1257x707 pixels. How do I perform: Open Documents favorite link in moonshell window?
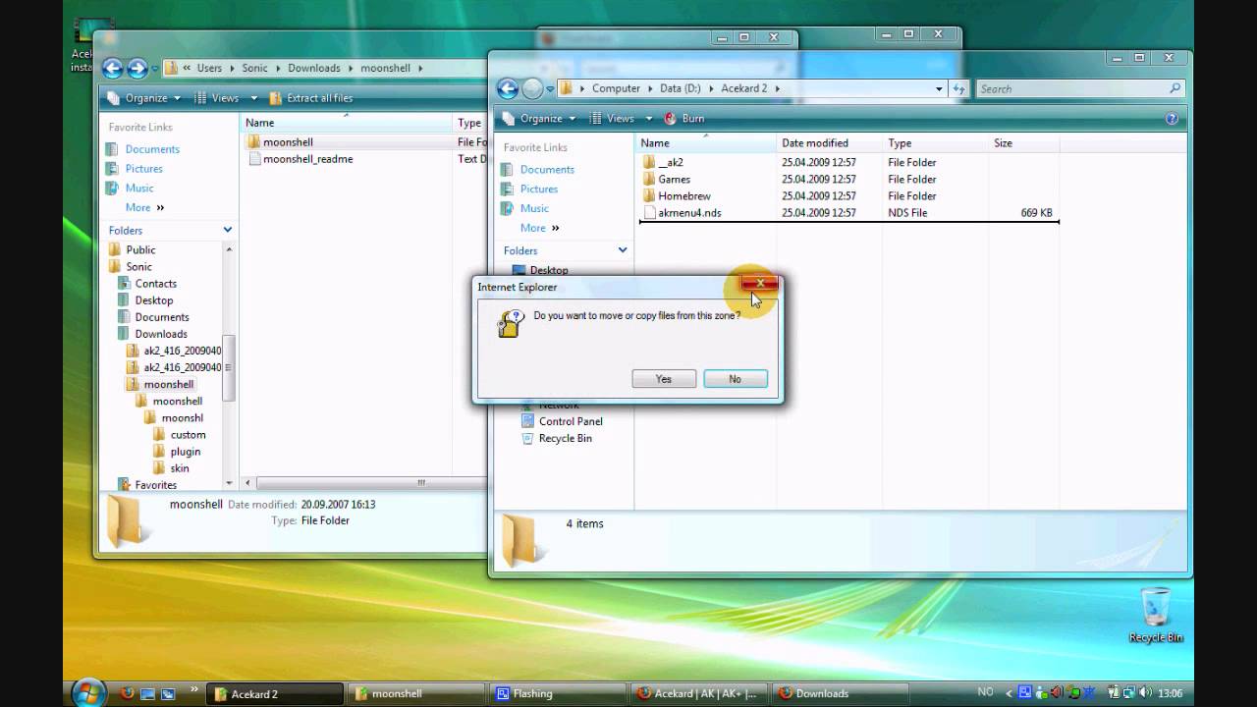[152, 149]
